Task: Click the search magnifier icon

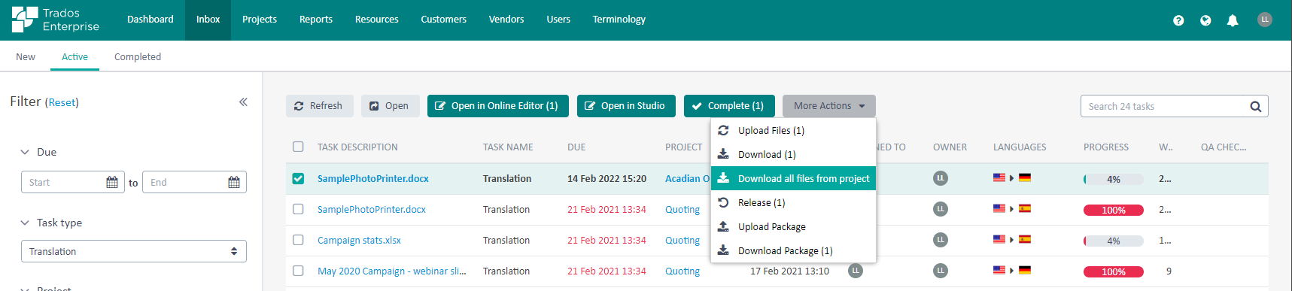Action: pos(1255,106)
